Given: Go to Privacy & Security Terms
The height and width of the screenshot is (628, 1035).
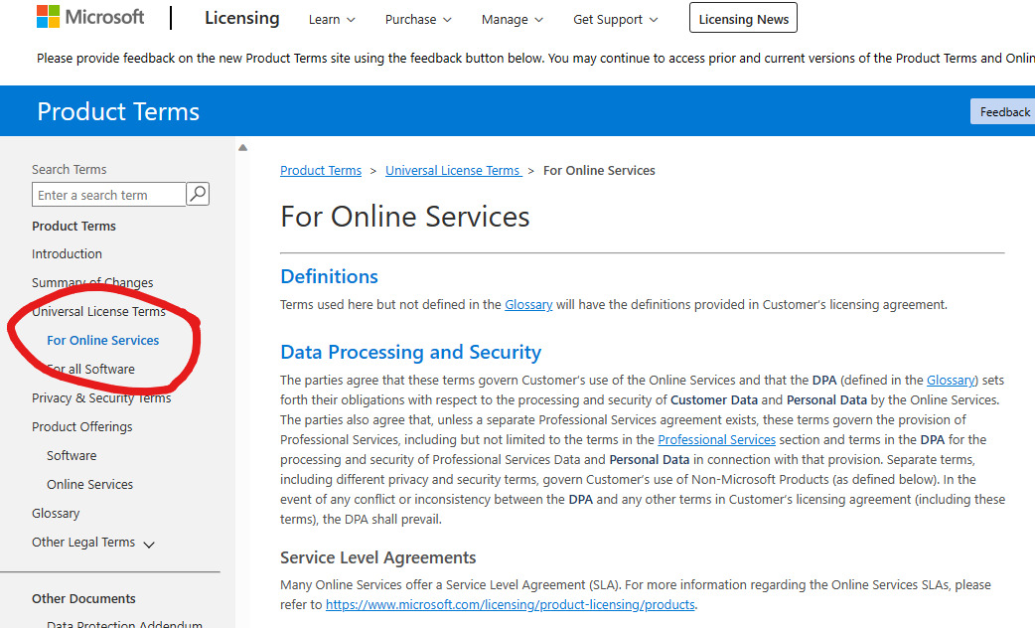Looking at the screenshot, I should tap(101, 397).
